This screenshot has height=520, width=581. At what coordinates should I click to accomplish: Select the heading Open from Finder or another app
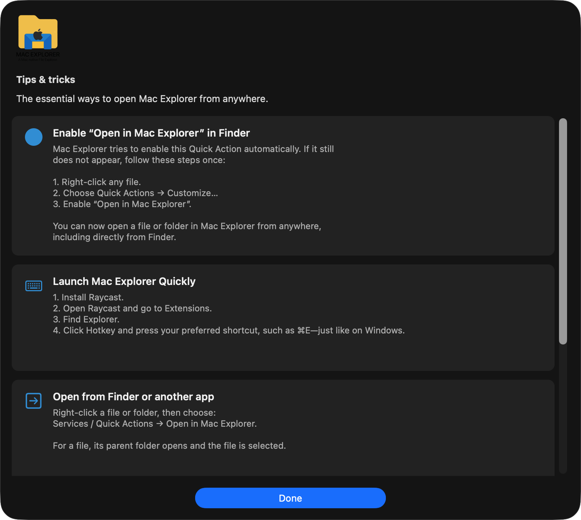pos(134,397)
